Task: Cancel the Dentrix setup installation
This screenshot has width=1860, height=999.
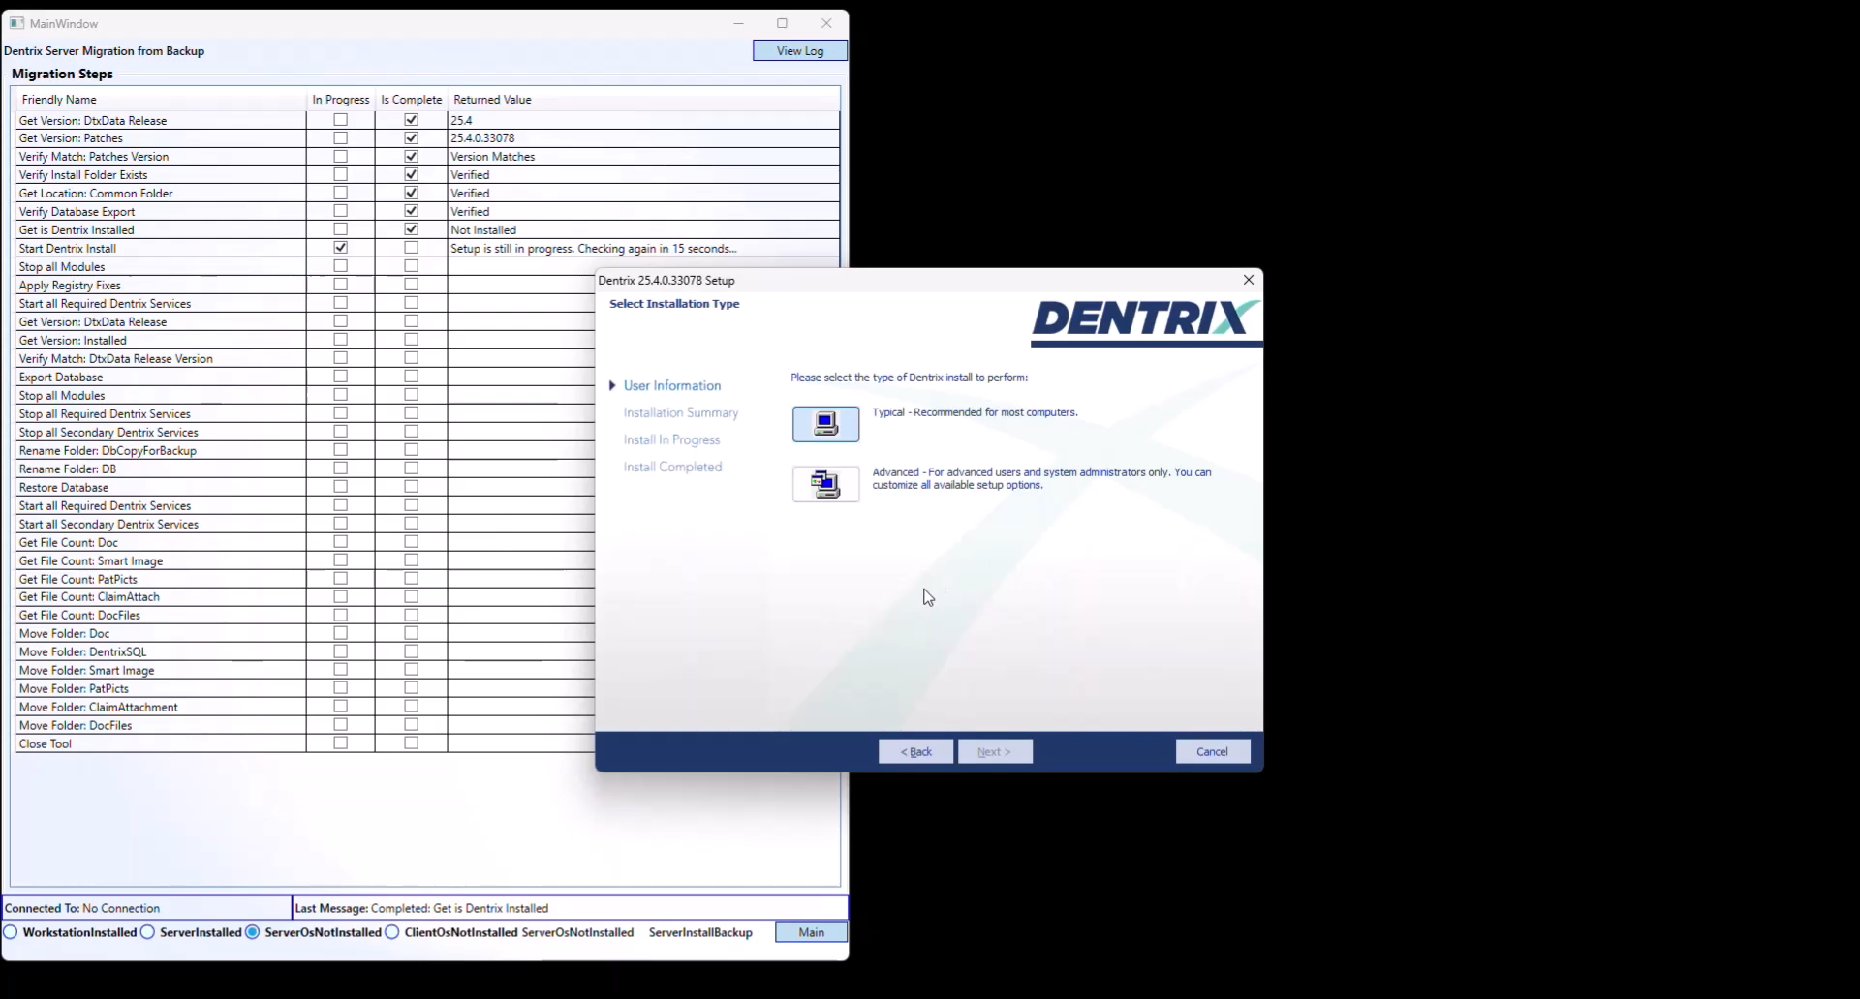Action: tap(1212, 751)
